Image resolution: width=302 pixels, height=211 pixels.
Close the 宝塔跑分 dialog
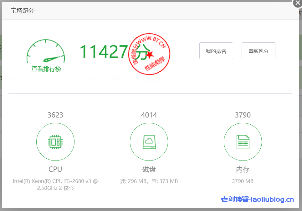(x=297, y=3)
